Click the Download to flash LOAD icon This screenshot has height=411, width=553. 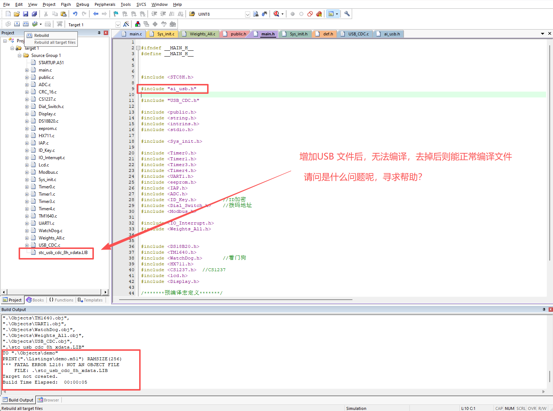[59, 24]
